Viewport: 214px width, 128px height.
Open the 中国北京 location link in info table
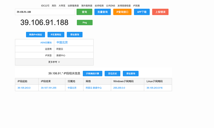click(62, 42)
